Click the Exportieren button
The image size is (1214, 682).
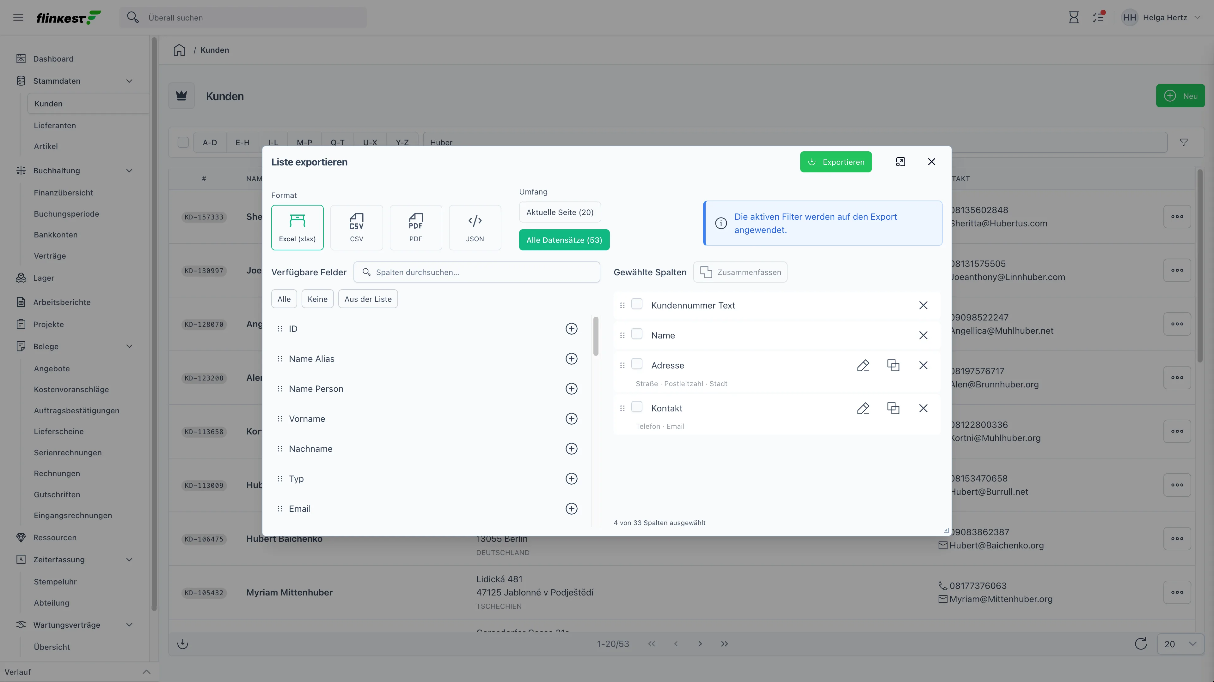(836, 162)
